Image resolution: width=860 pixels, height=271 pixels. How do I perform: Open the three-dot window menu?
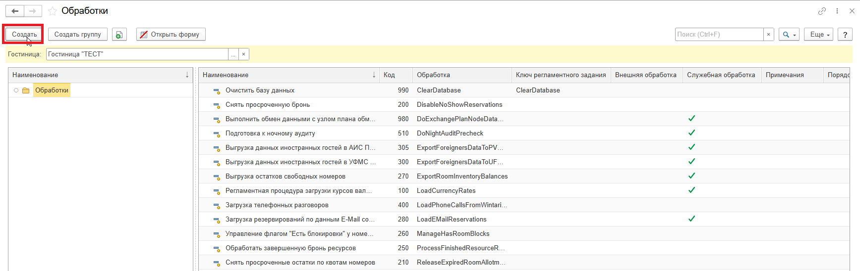(x=837, y=11)
